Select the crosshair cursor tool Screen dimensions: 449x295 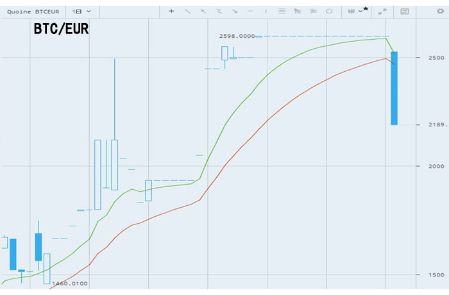[171, 11]
